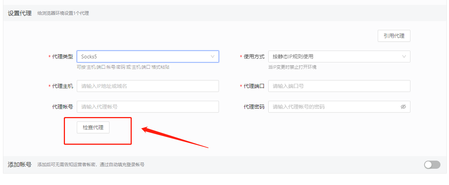The image size is (449, 185).
Task: Click the 代理类型 dropdown chevron arrow
Action: [213, 56]
